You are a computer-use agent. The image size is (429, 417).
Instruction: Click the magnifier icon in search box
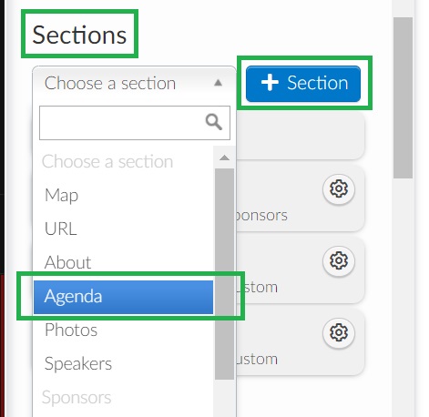pos(214,122)
